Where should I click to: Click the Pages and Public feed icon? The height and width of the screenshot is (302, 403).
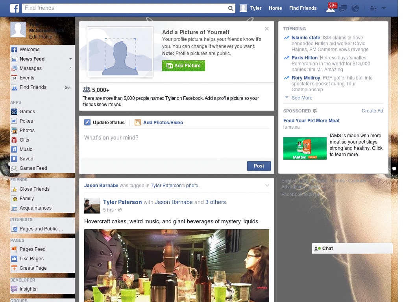[x=14, y=229]
